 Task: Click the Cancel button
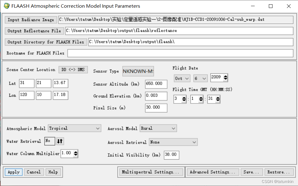point(34,172)
